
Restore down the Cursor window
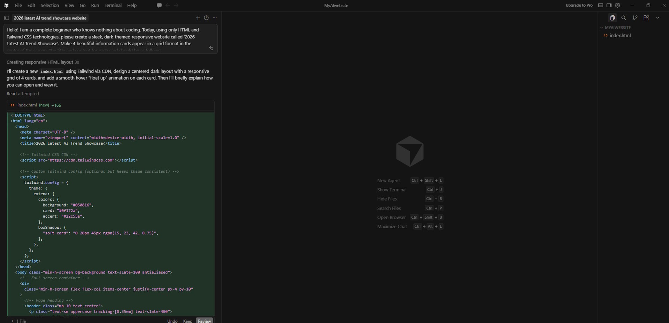point(648,5)
